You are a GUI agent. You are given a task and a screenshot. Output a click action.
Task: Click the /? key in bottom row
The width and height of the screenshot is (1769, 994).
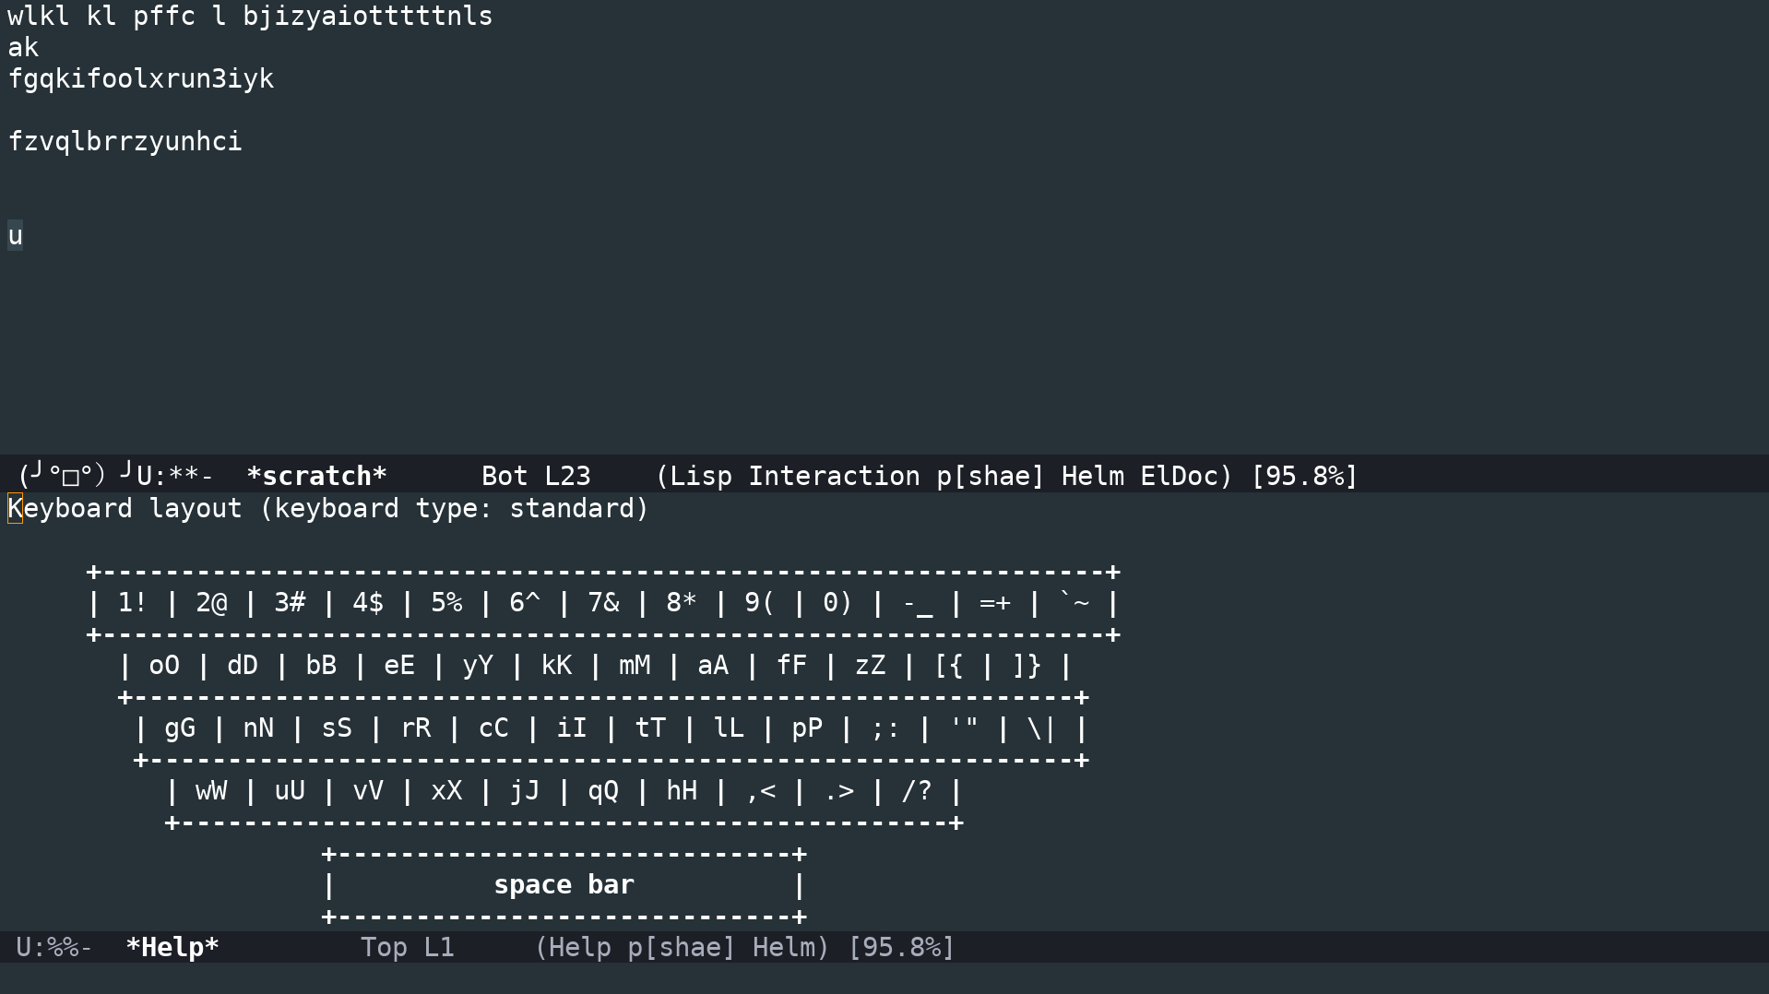pos(917,791)
